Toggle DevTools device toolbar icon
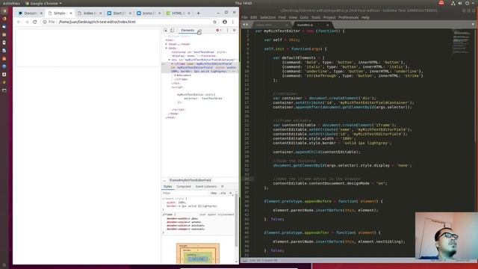The height and width of the screenshot is (269, 478). pos(173,30)
